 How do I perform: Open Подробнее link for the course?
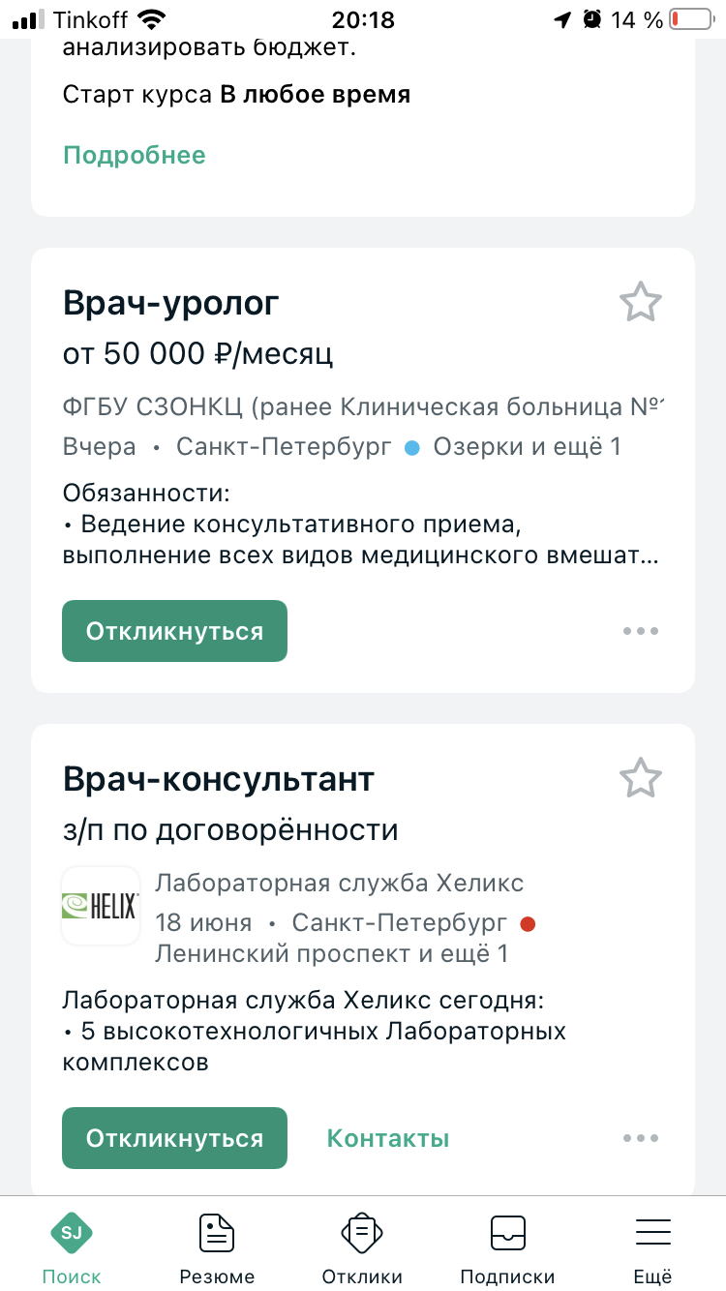pyautogui.click(x=135, y=155)
